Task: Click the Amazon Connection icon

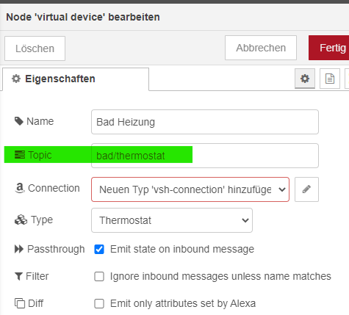Action: [x=20, y=188]
